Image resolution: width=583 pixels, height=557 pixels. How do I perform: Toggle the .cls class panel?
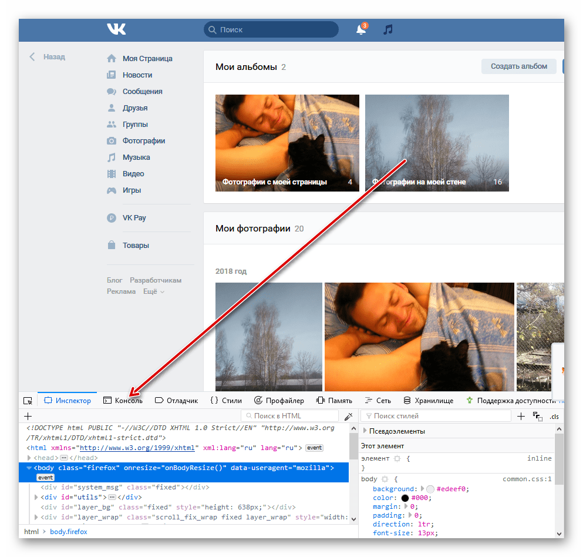(554, 416)
